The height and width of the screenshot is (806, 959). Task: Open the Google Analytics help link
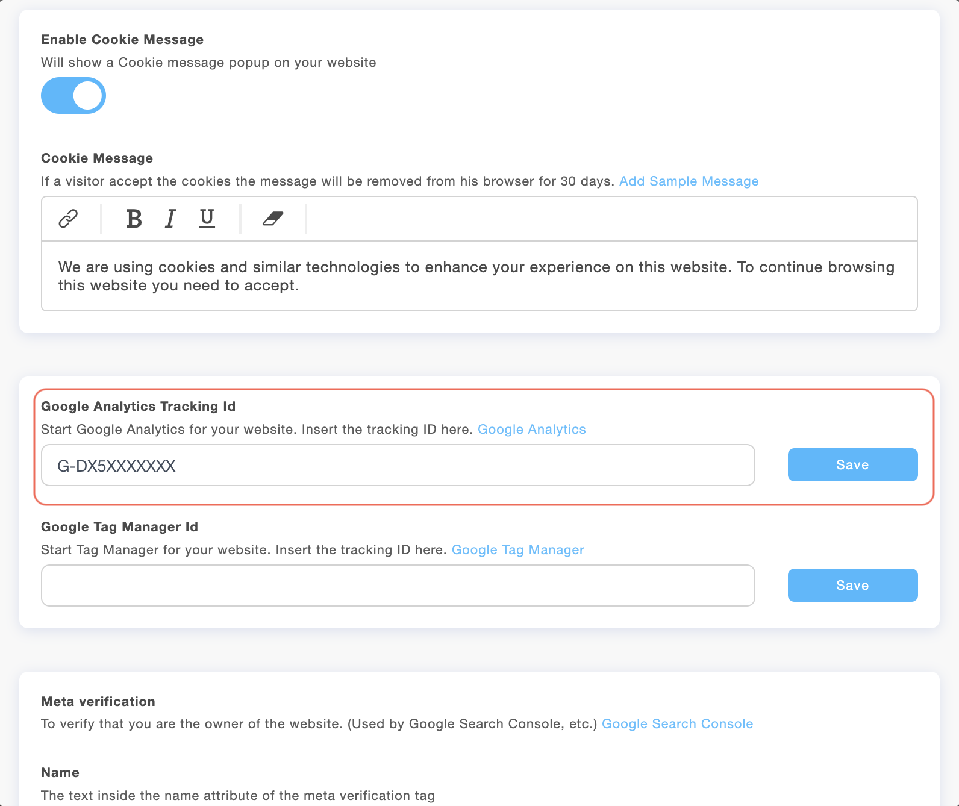tap(531, 430)
